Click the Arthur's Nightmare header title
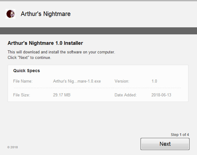Image resolution: width=197 pixels, height=155 pixels. click(x=46, y=14)
